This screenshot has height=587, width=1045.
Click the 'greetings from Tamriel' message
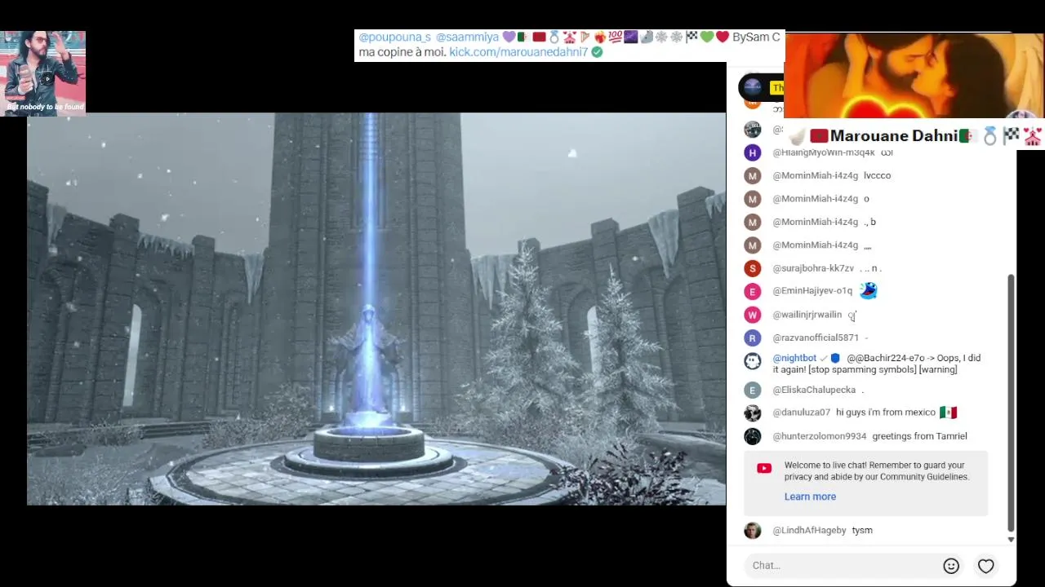tap(919, 436)
